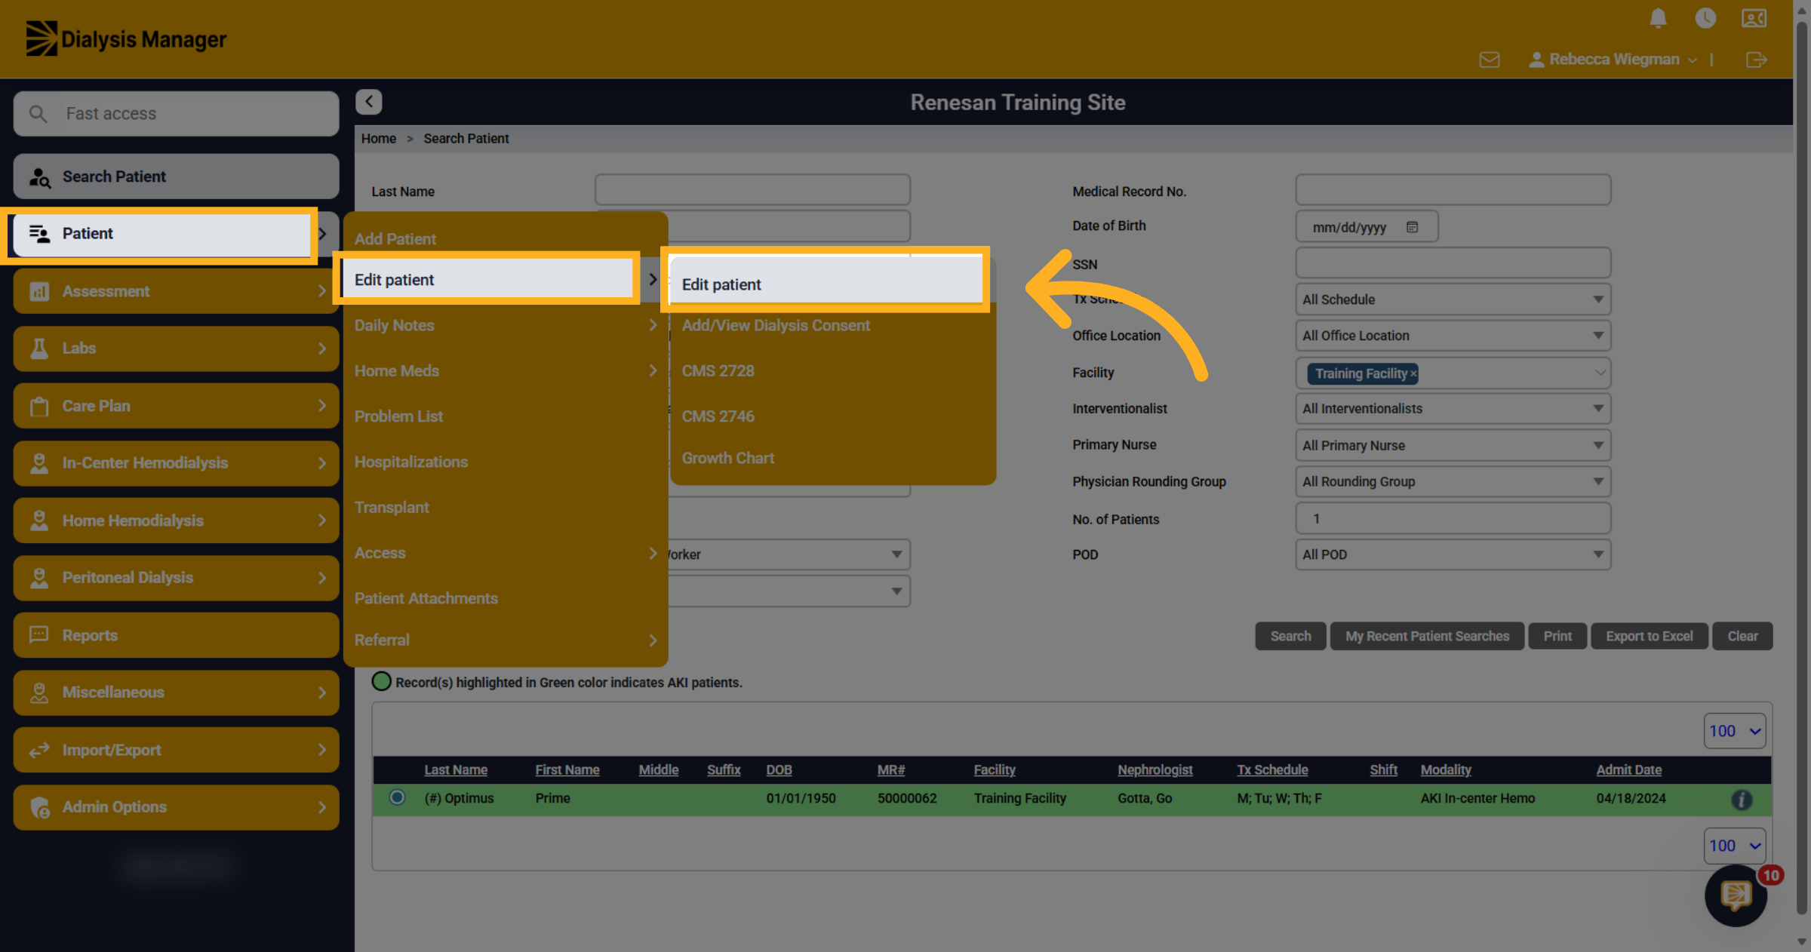Click the Export to Excel button
Image resolution: width=1811 pixels, height=952 pixels.
tap(1649, 636)
